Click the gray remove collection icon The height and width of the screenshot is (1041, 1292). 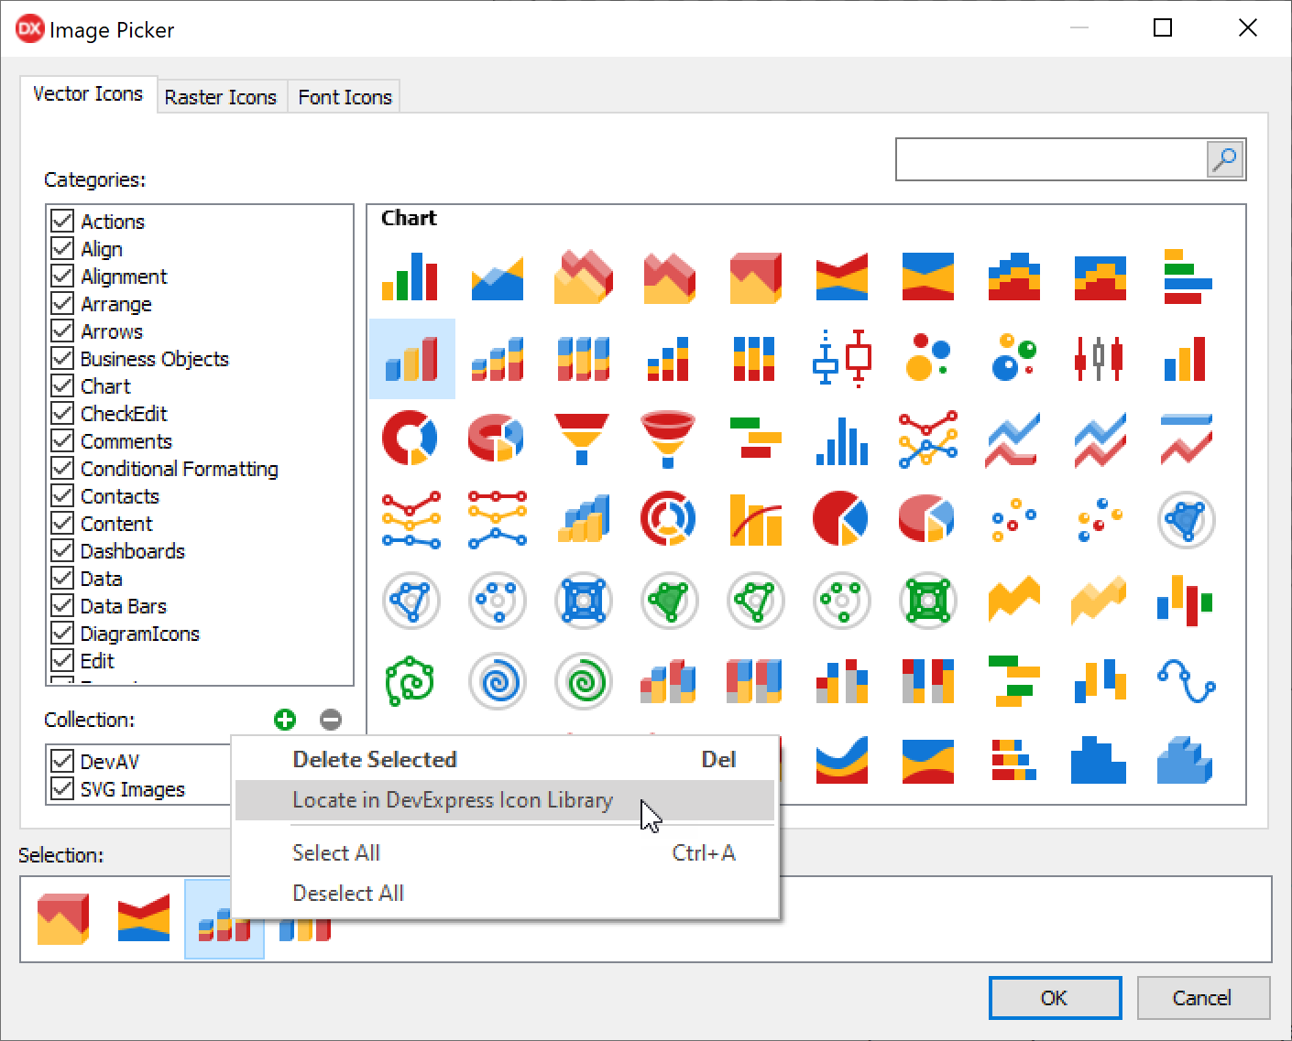tap(331, 720)
